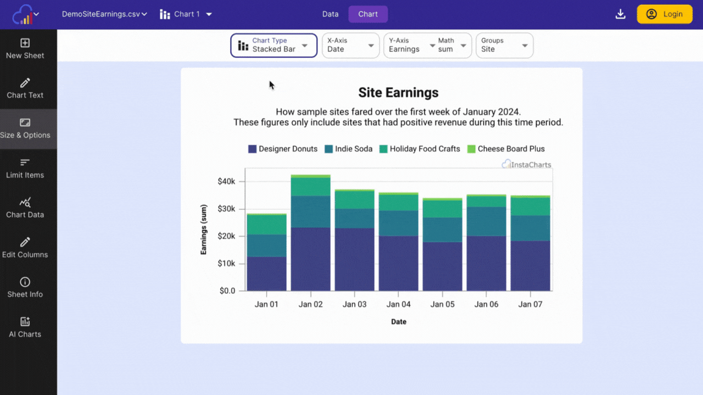Click the 'Cheese Board Plus' legend label

pyautogui.click(x=511, y=149)
